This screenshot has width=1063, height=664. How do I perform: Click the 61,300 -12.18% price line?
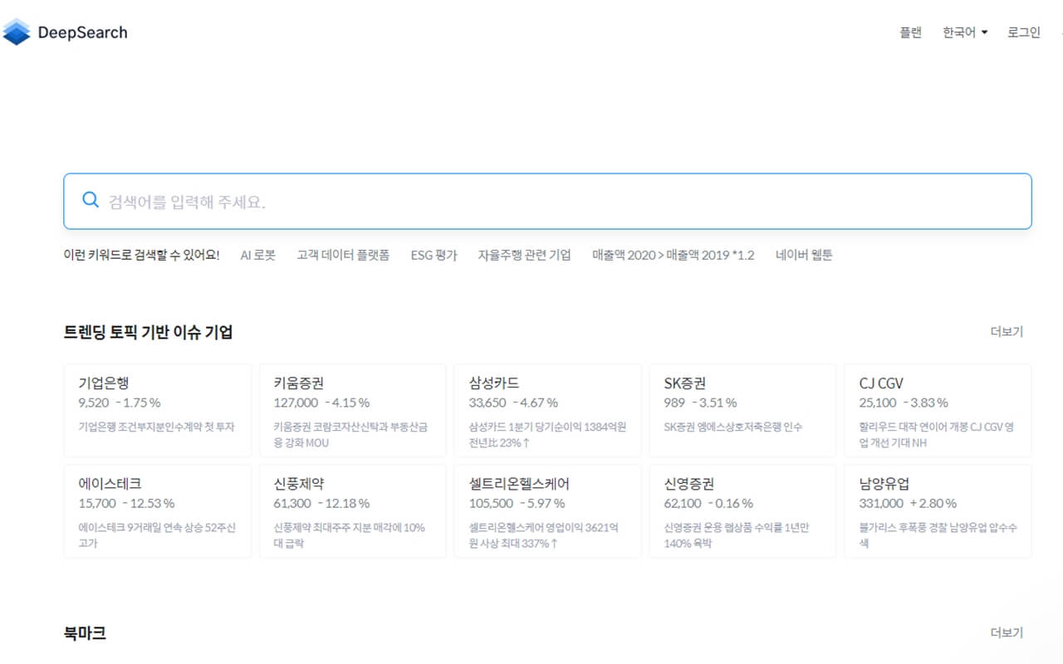pyautogui.click(x=321, y=503)
